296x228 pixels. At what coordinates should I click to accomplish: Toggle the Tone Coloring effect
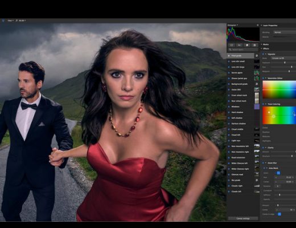(x=263, y=104)
